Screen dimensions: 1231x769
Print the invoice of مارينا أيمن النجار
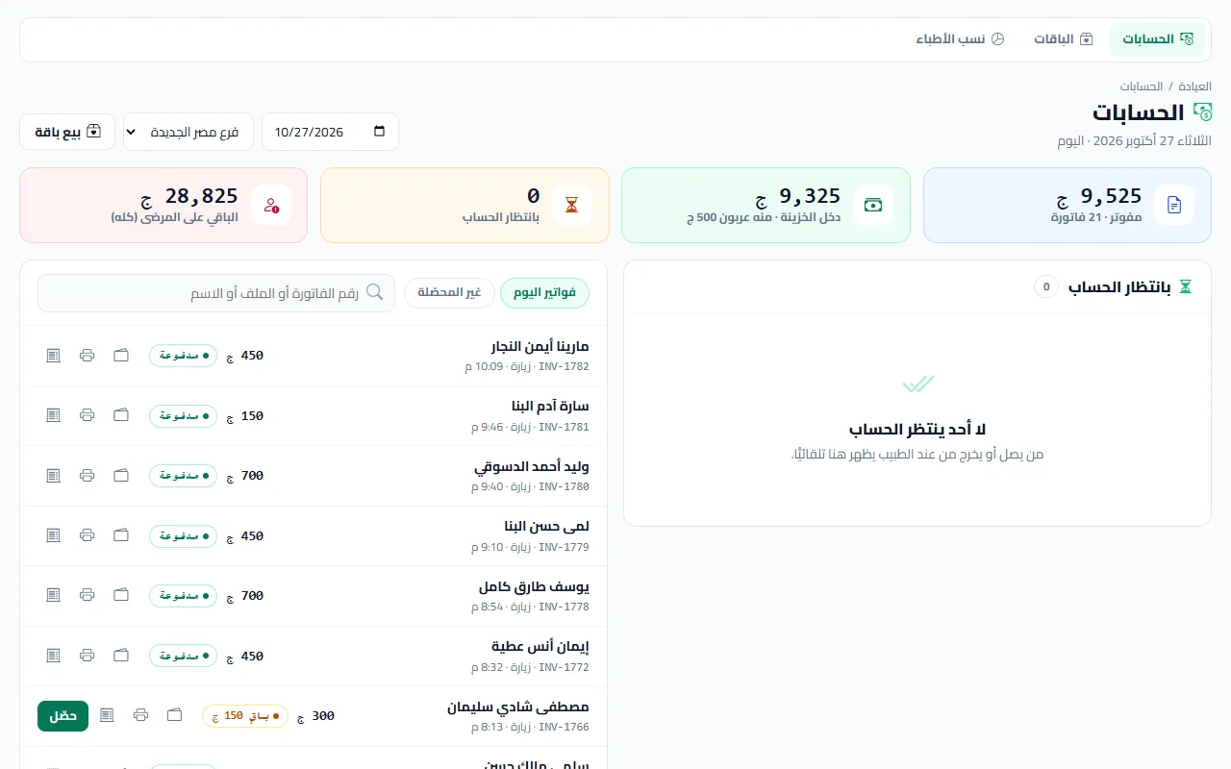88,356
